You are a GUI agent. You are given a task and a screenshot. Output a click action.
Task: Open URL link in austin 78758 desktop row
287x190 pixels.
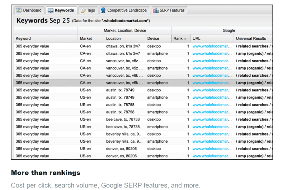coord(212,105)
